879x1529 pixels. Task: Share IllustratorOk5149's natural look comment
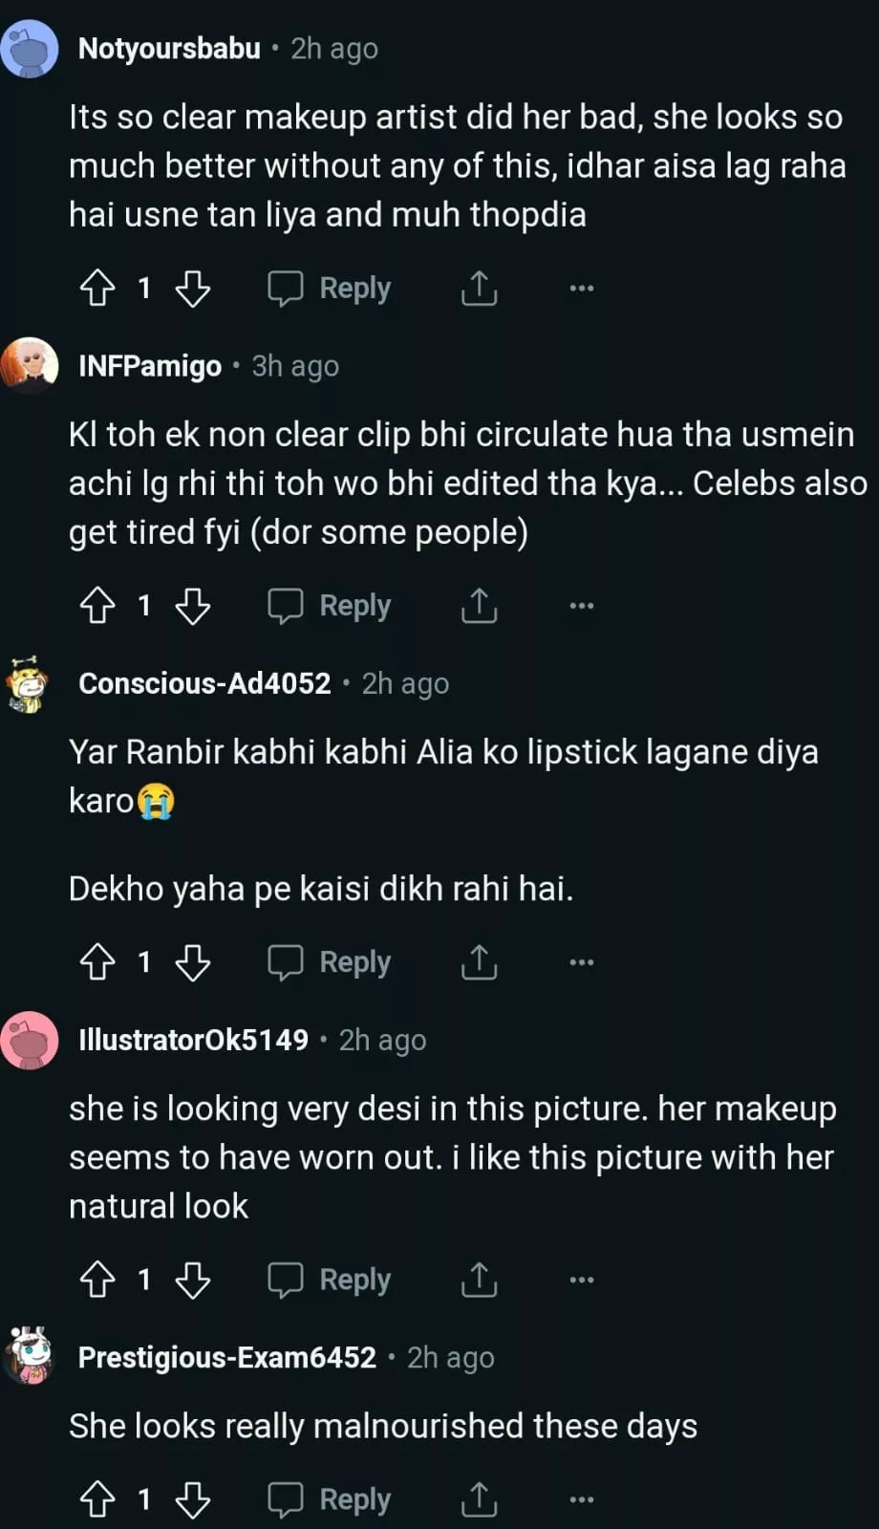(x=479, y=1279)
